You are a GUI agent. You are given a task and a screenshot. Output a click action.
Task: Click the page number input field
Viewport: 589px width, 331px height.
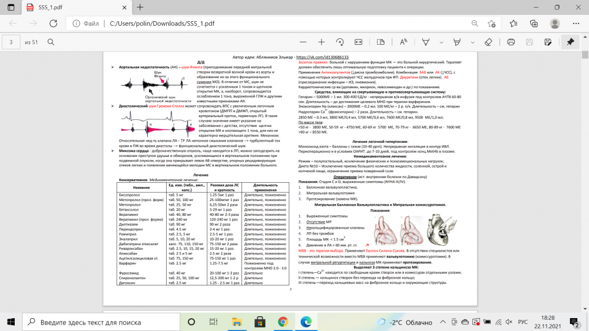[12, 42]
